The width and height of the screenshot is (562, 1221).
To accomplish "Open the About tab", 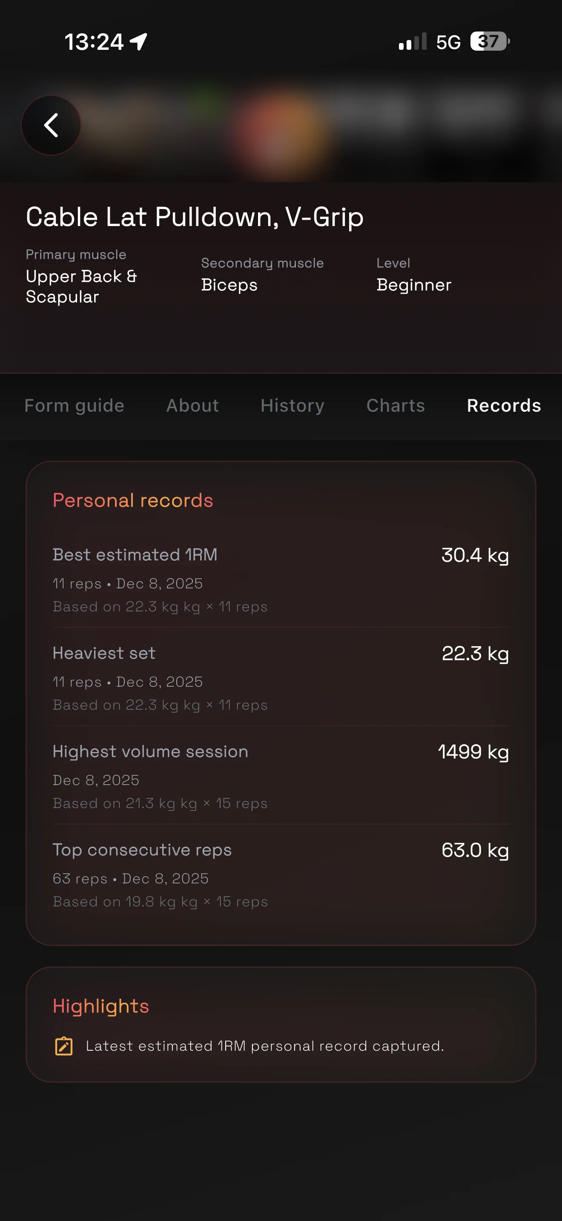I will click(x=192, y=405).
